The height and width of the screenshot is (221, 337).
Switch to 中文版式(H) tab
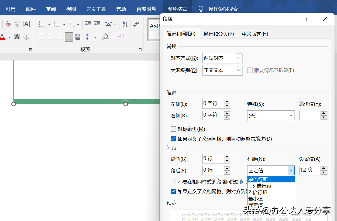click(255, 34)
